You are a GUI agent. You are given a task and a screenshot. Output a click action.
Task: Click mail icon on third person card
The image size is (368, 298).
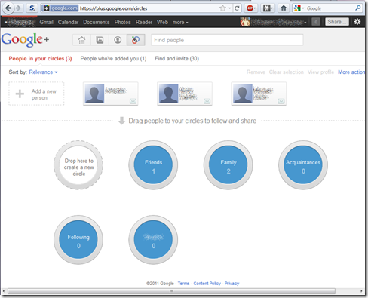point(281,101)
